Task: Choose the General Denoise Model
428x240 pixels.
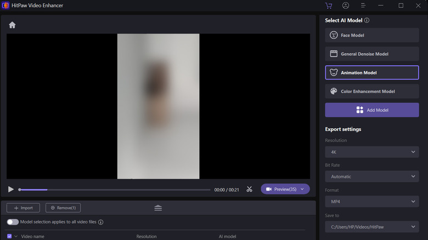Action: pos(371,54)
